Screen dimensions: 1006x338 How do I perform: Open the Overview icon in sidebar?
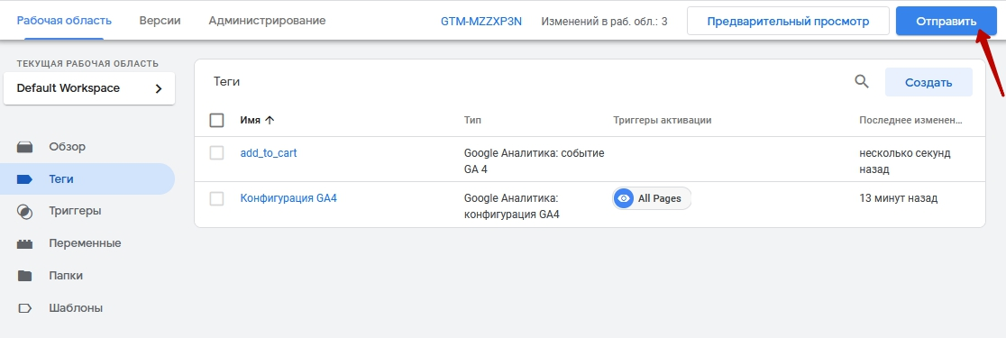pyautogui.click(x=25, y=147)
